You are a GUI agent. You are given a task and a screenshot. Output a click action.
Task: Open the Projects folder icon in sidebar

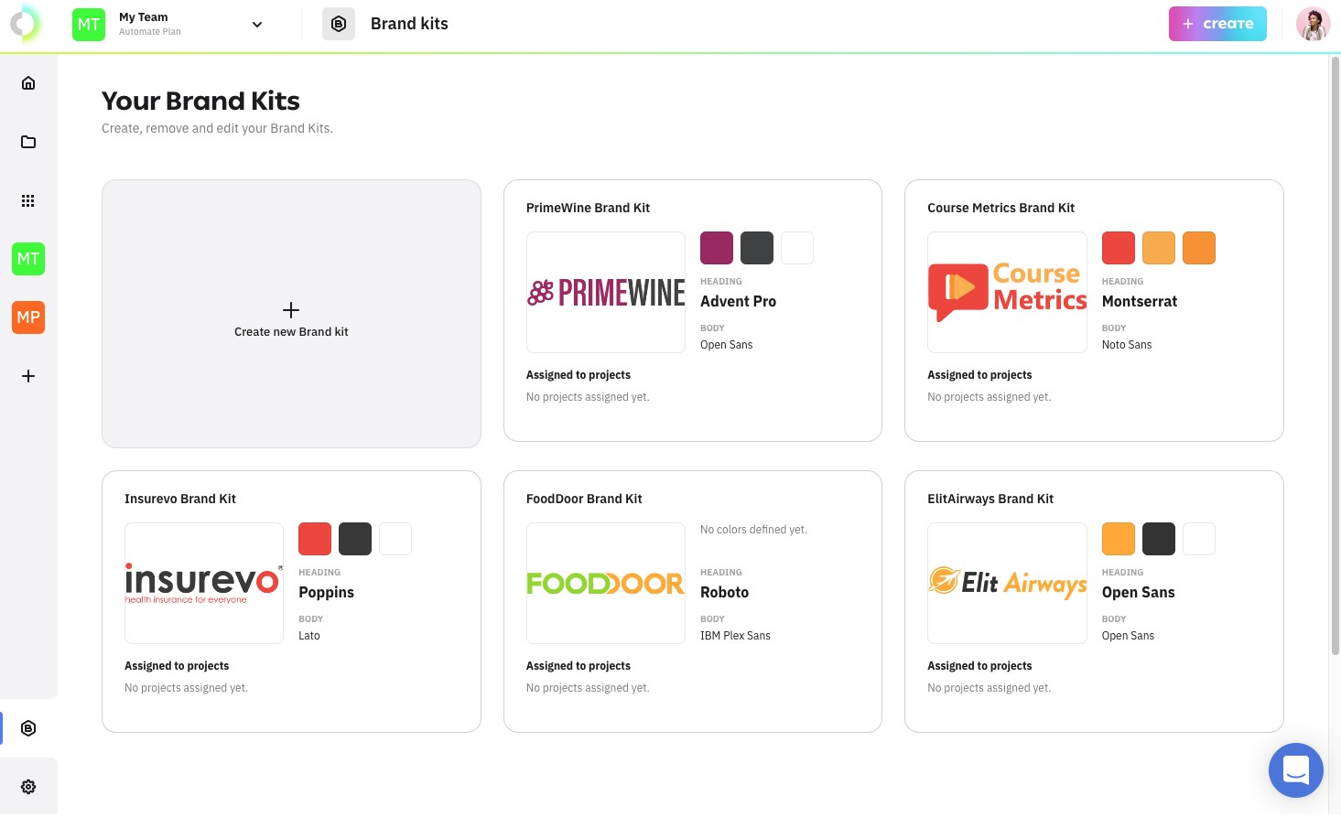click(27, 142)
